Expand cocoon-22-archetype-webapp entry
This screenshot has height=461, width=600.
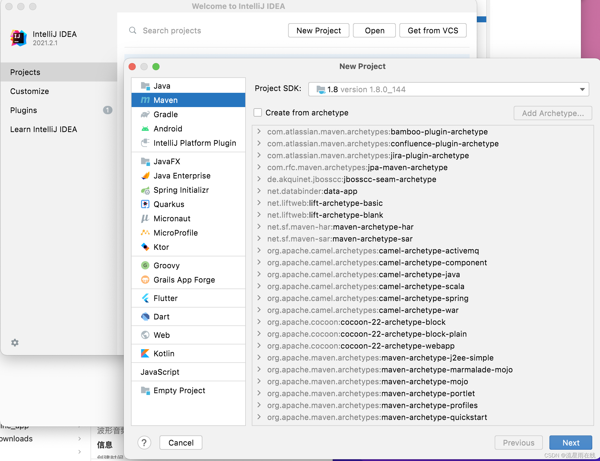(x=259, y=346)
